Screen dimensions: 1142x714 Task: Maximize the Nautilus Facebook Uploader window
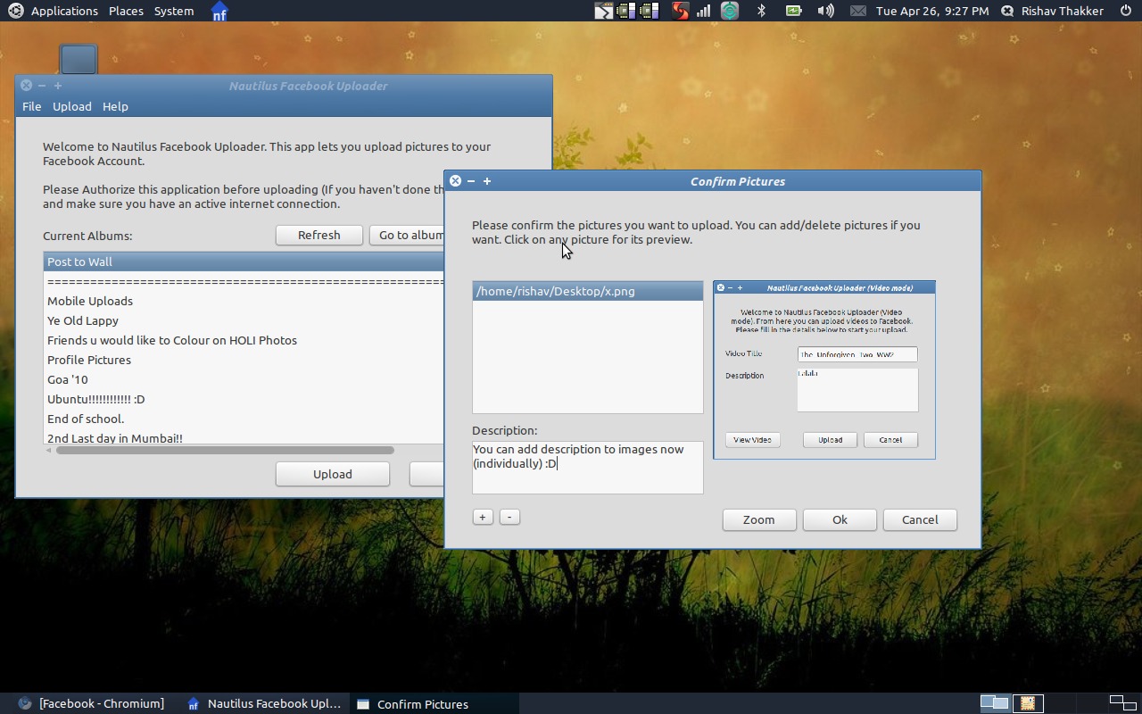(58, 86)
